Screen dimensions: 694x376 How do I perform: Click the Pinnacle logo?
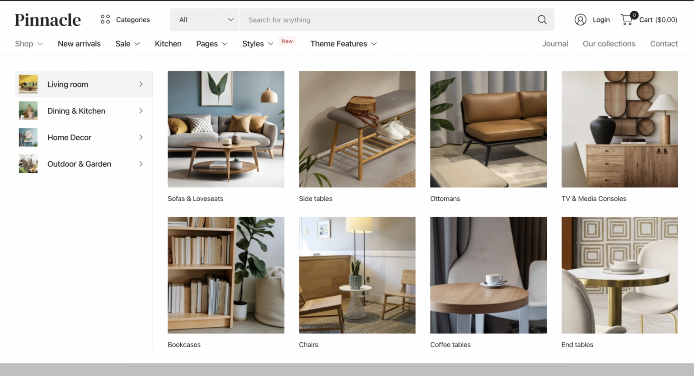[x=47, y=19]
